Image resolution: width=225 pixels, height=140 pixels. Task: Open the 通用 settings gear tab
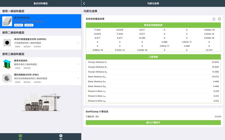coord(61,136)
